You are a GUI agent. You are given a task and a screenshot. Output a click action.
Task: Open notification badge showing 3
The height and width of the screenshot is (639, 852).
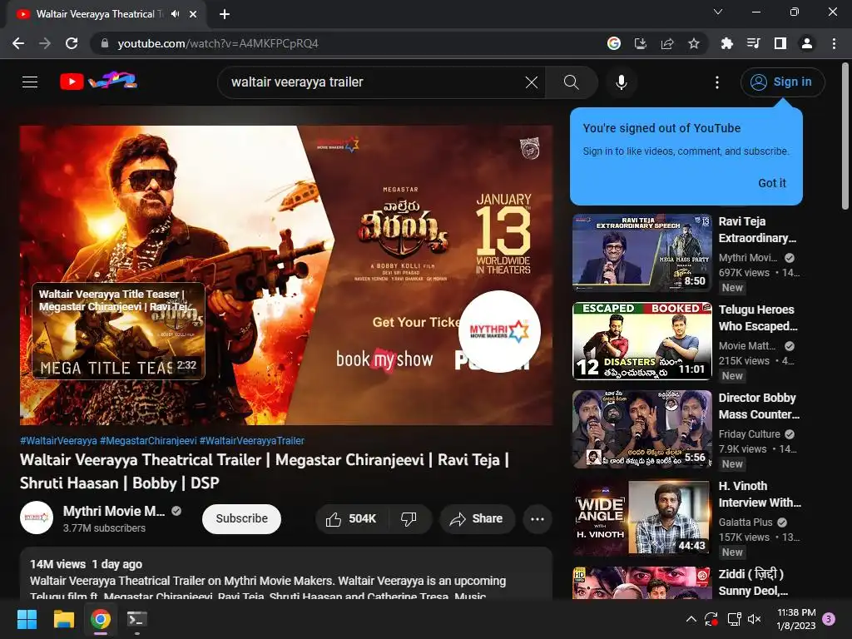(x=829, y=619)
